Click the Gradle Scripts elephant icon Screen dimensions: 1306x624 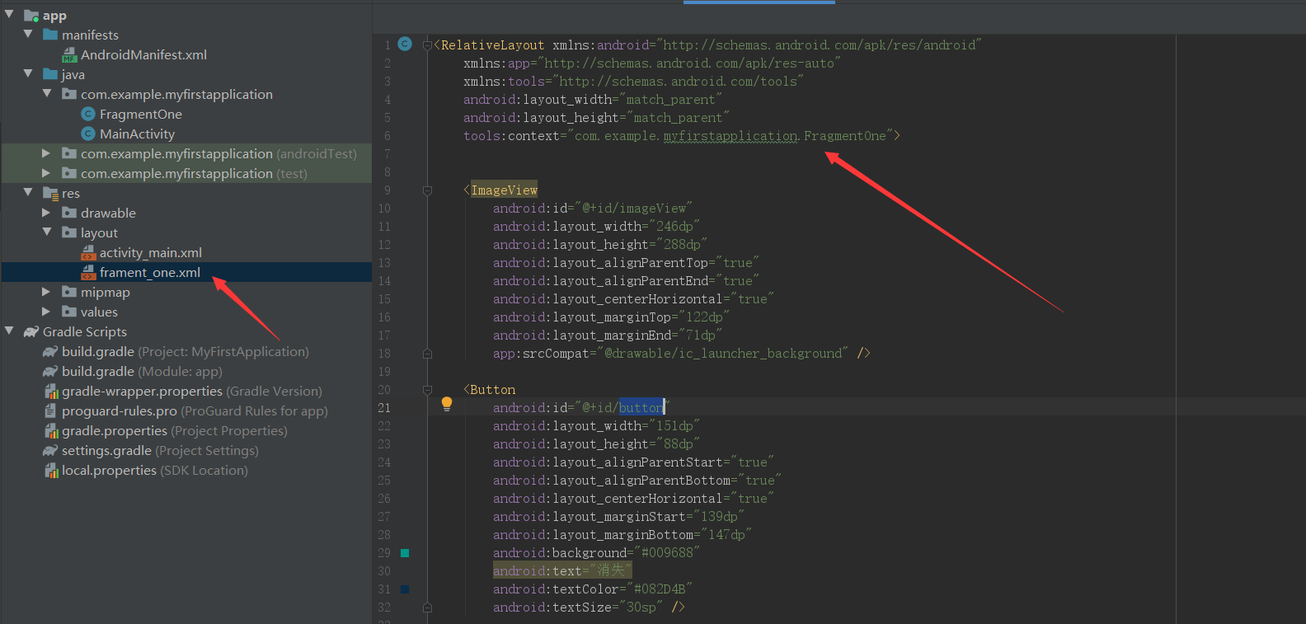point(31,331)
